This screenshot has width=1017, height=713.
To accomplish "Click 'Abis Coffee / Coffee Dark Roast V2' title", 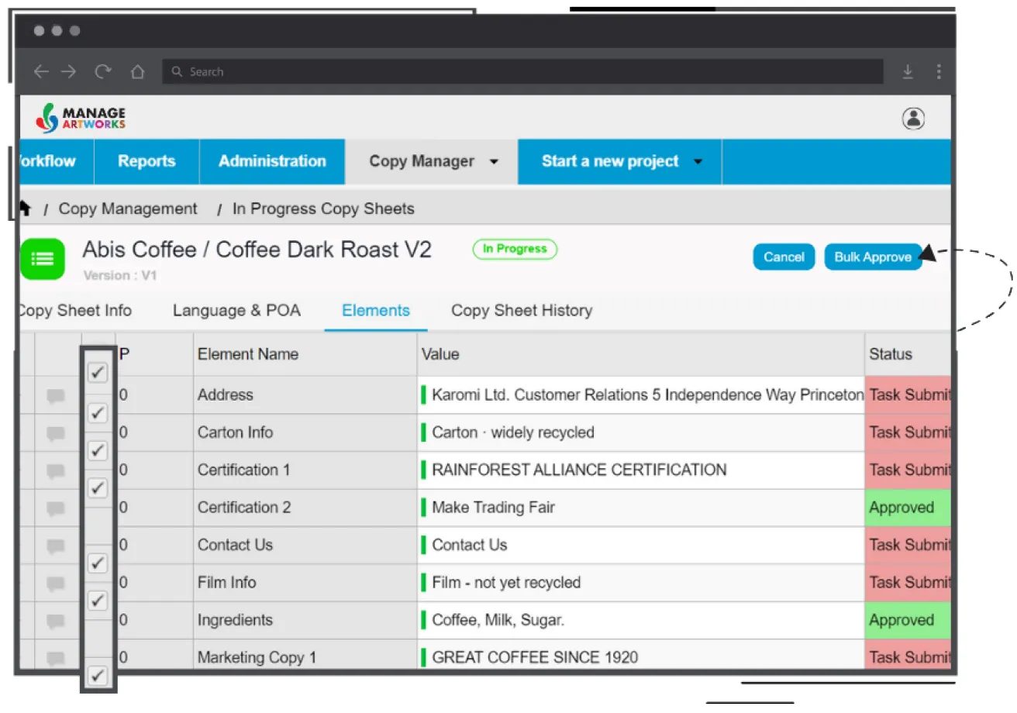I will coord(257,250).
